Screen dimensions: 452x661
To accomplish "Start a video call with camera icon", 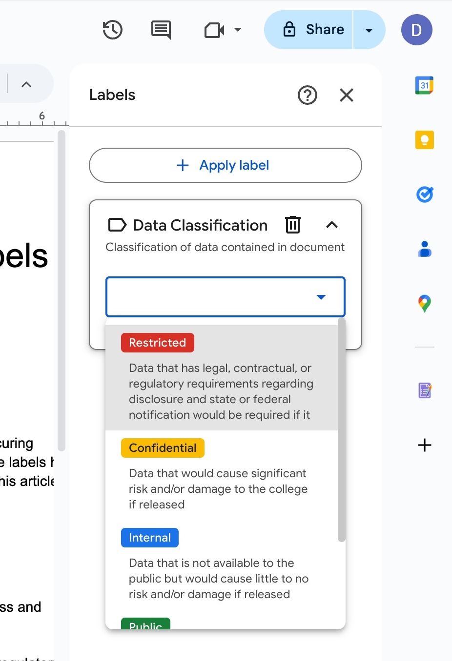I will tap(214, 30).
